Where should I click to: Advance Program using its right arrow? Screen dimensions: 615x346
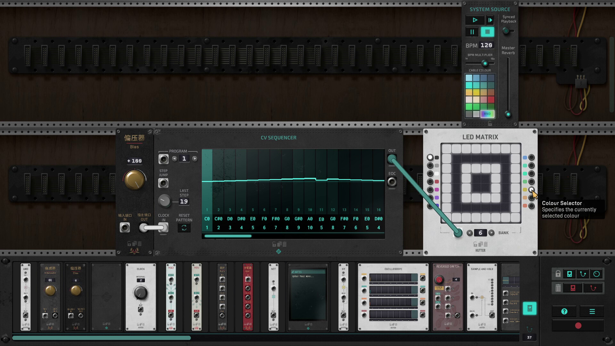point(195,158)
